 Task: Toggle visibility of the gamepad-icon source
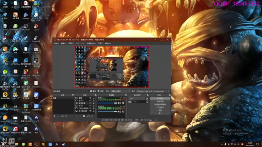click(90, 103)
